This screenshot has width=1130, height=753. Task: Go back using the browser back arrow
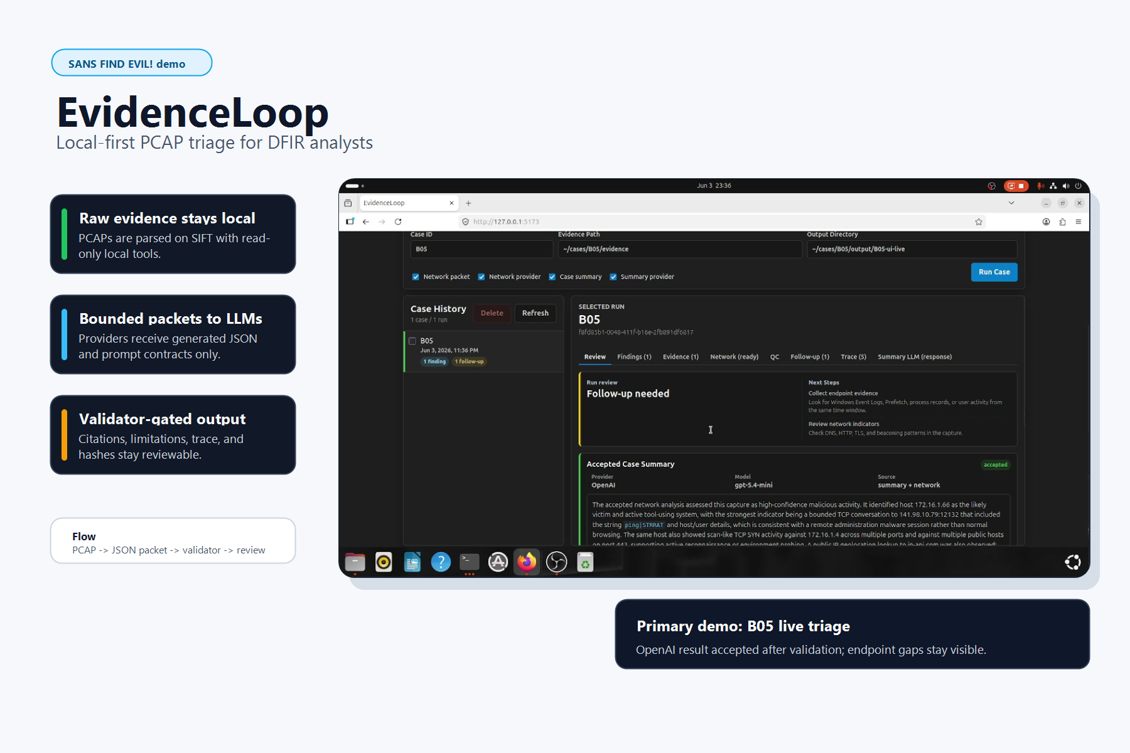click(x=366, y=222)
